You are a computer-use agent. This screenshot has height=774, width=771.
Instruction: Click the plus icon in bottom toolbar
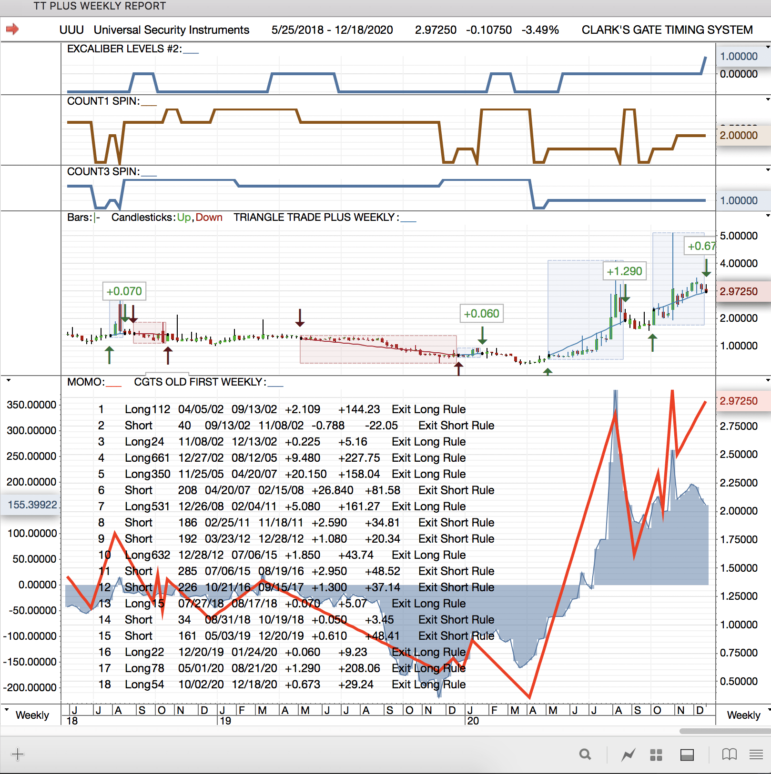pos(18,754)
